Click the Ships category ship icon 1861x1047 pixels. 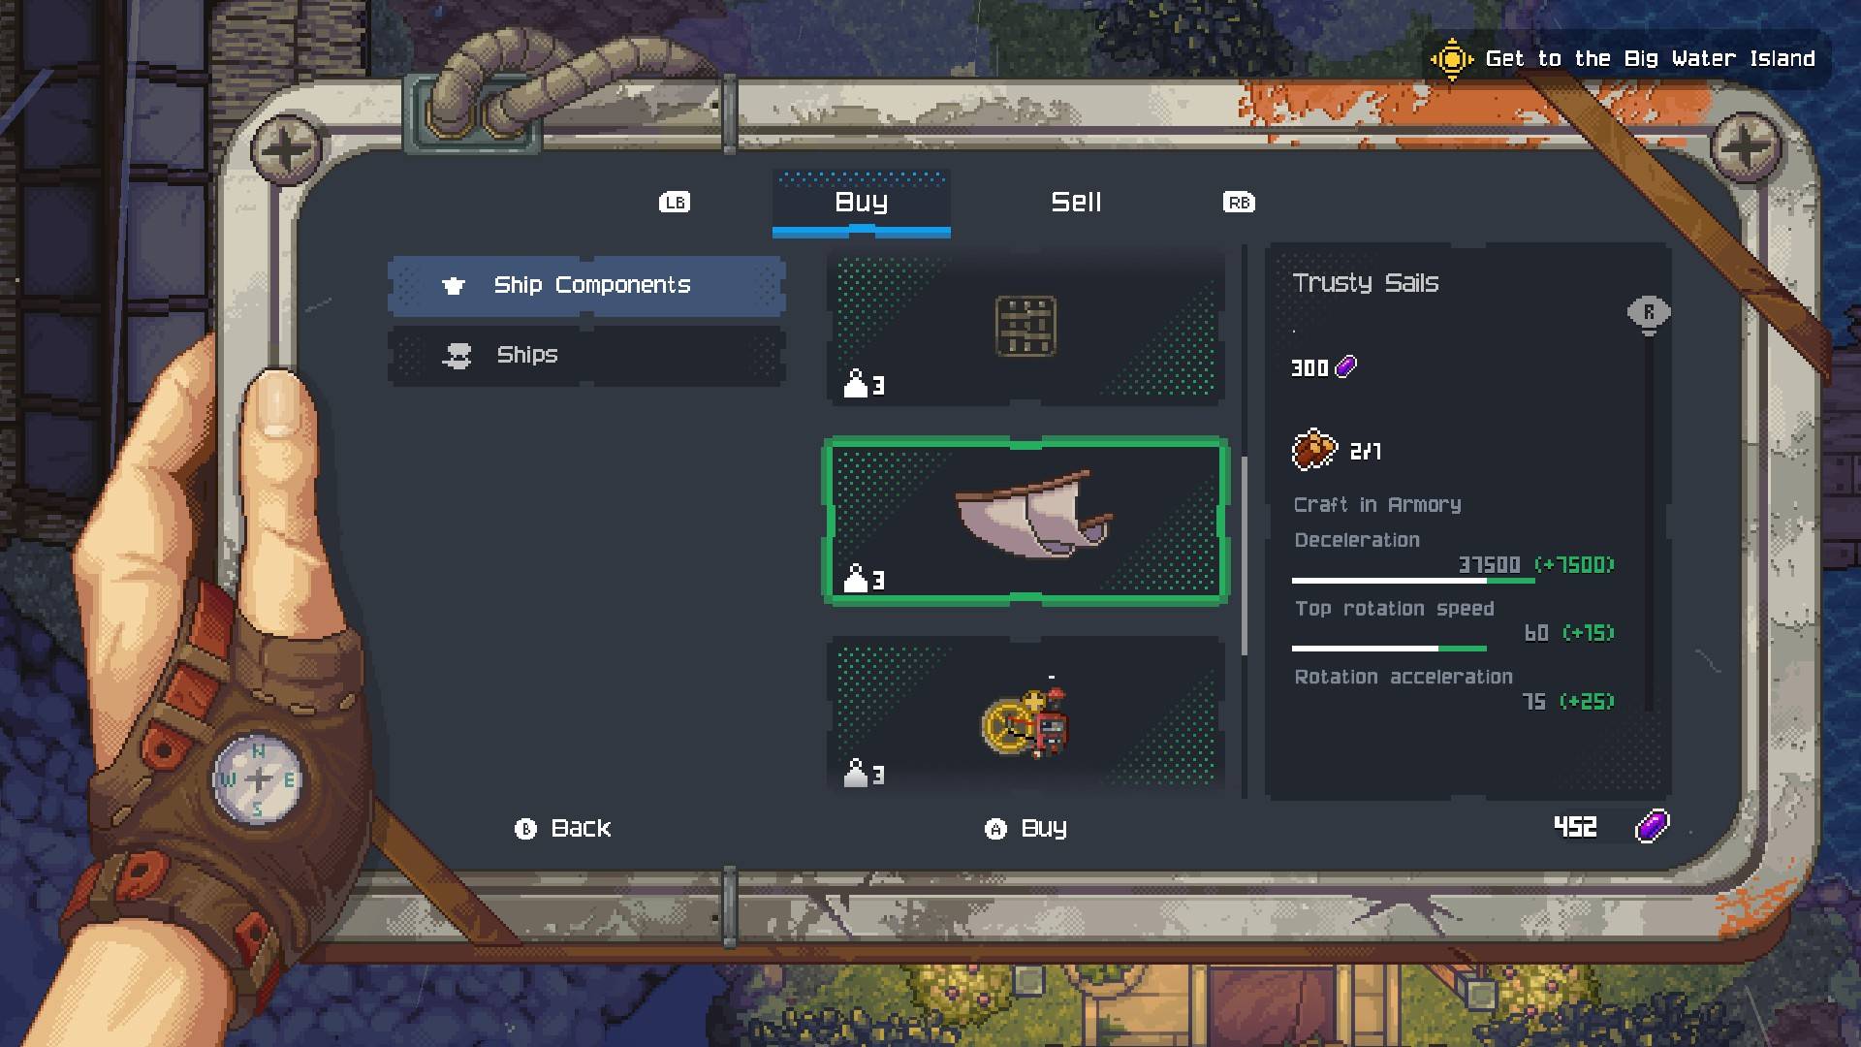[457, 355]
